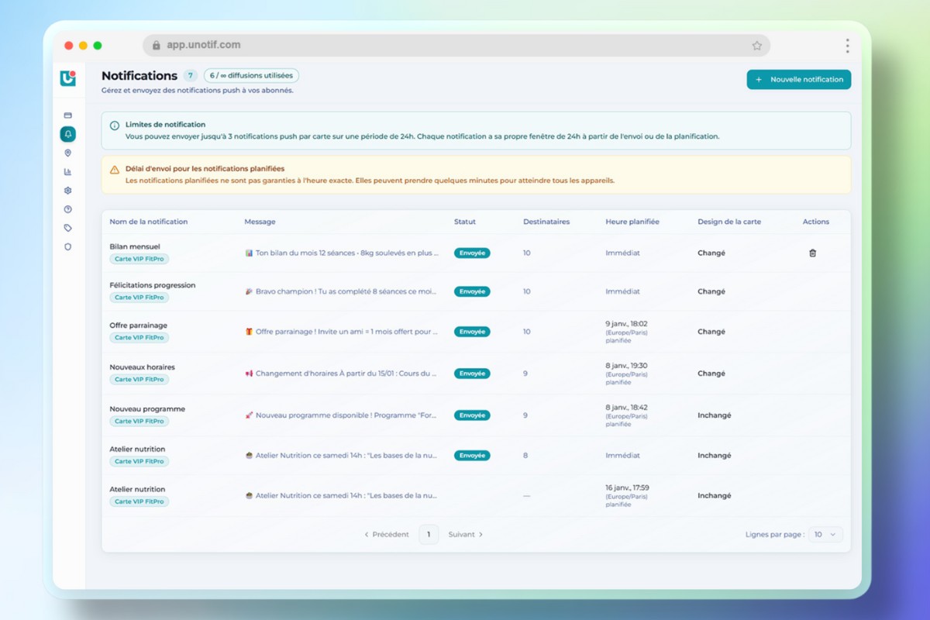Select page number 1 in pagination
This screenshot has height=620, width=930.
coord(429,535)
